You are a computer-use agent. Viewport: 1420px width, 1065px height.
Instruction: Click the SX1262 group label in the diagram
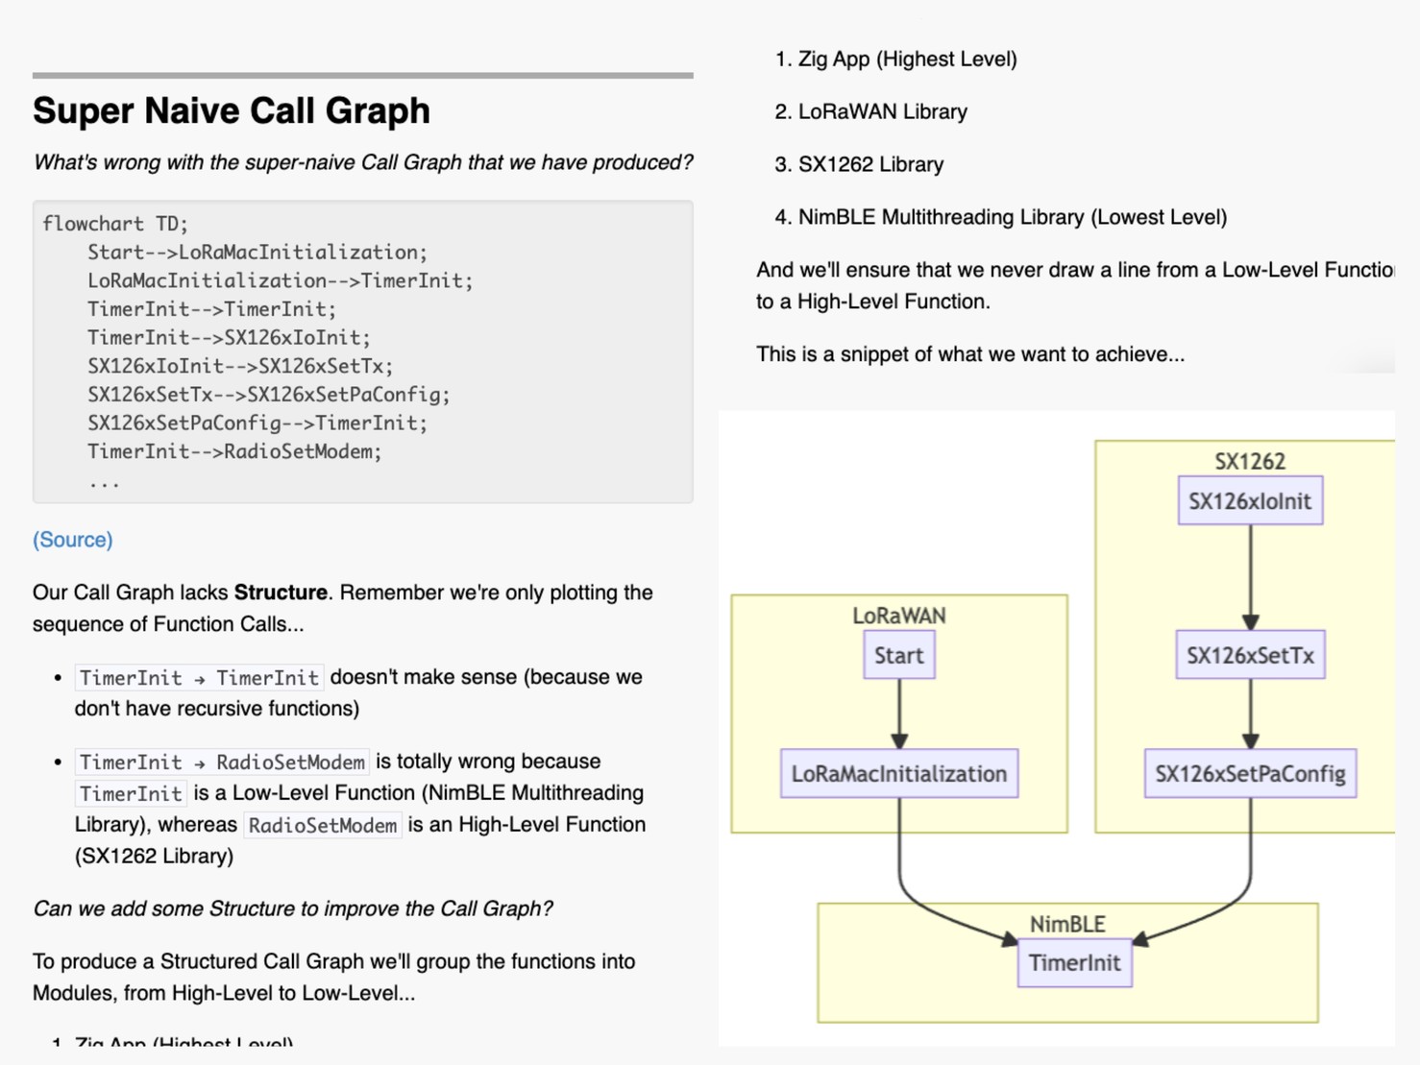(x=1249, y=462)
